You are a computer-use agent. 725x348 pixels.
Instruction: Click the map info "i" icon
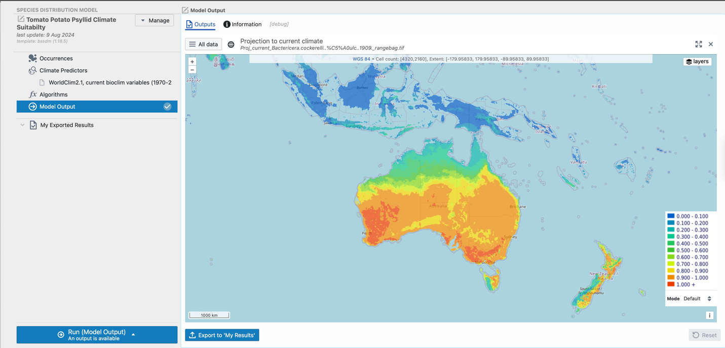click(x=709, y=315)
